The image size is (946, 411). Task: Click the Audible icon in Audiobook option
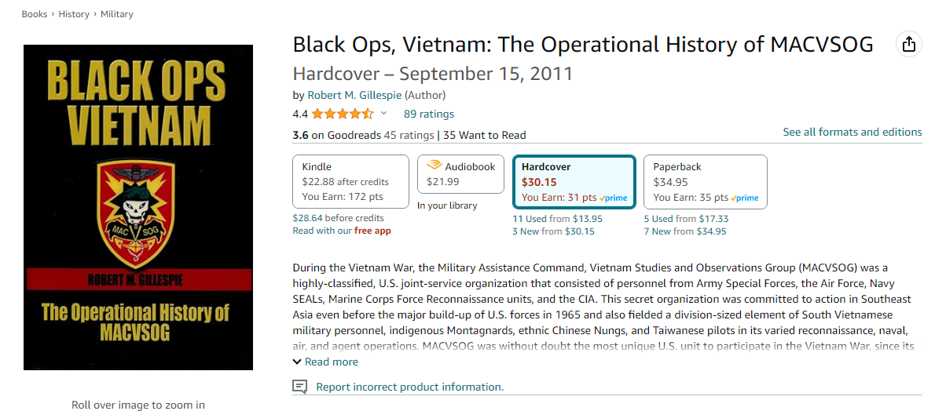434,166
